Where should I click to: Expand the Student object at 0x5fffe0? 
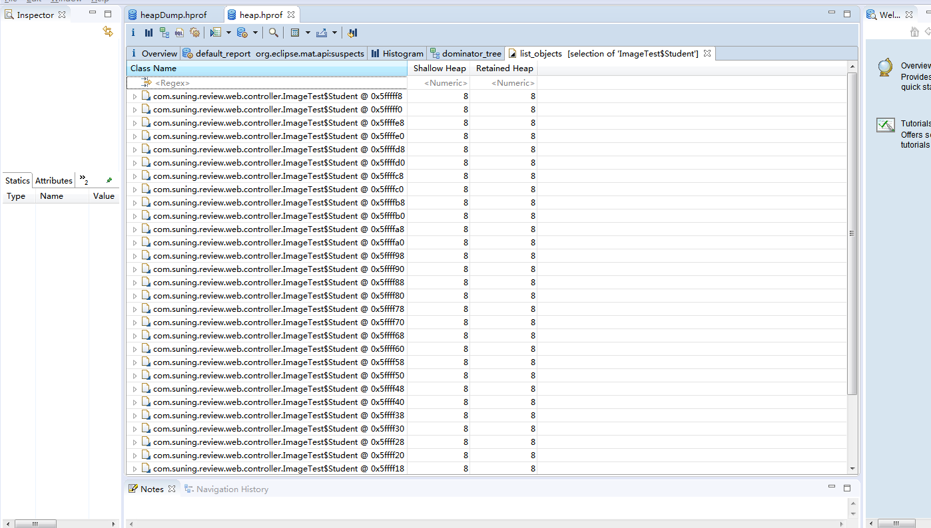click(x=135, y=136)
